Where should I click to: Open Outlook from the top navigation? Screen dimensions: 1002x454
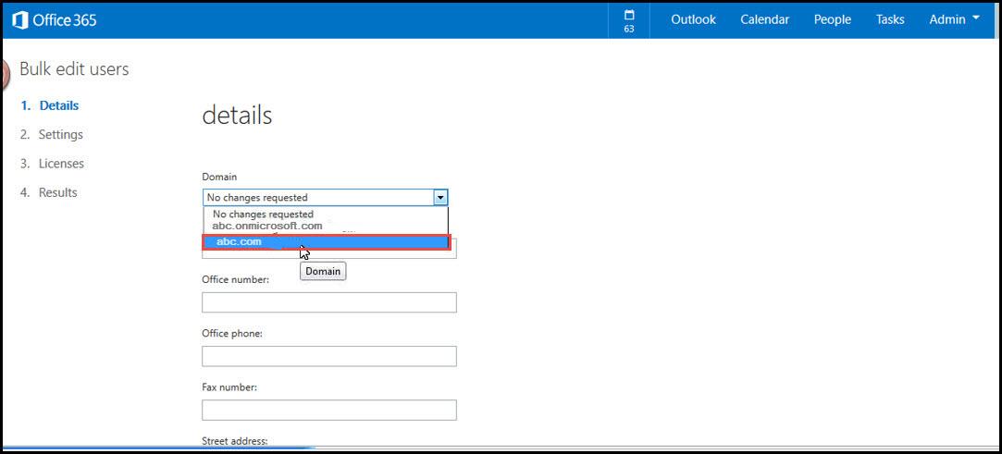(x=693, y=19)
